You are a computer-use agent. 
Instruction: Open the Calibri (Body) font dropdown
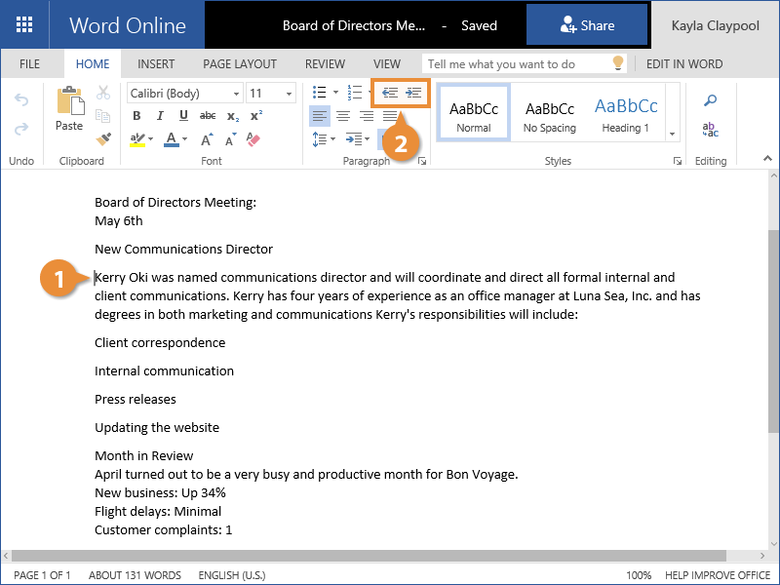click(x=184, y=94)
